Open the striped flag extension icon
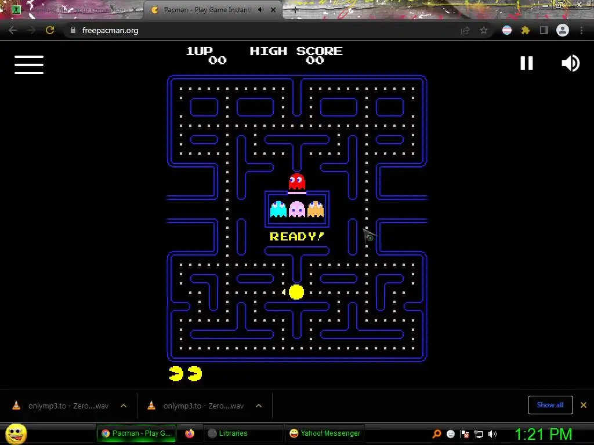 507,30
